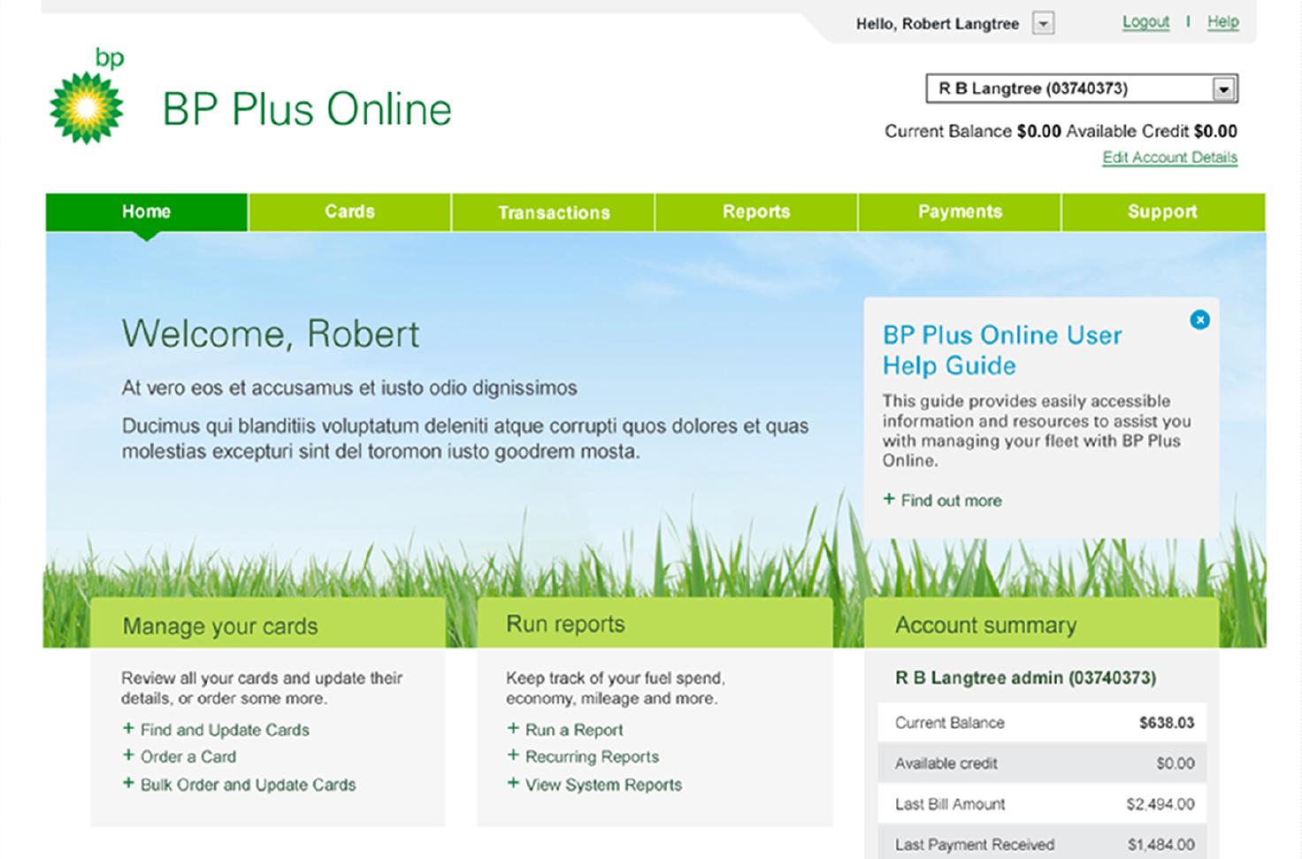
Task: Click Find out more in the help guide
Action: 942,501
